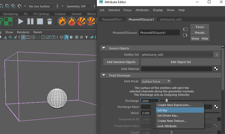The image size is (225, 134).
Task: Click the green checkered shelf icon
Action: (x=8, y=21)
